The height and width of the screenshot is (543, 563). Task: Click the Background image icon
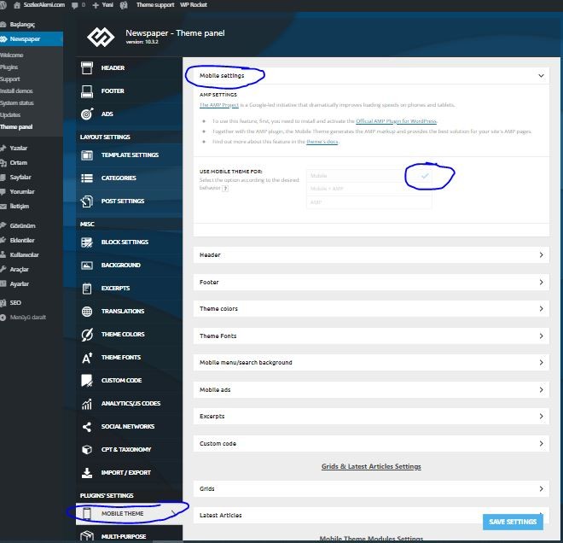[x=87, y=266]
